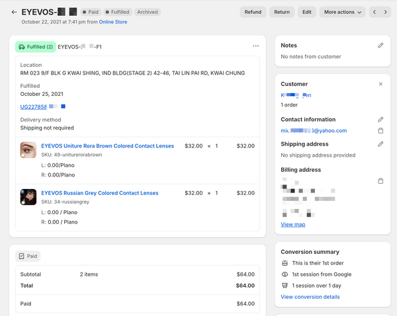Open EYEVOS Uniture Rora Brown product link
Viewport: 397px width, 316px height.
pyautogui.click(x=107, y=146)
